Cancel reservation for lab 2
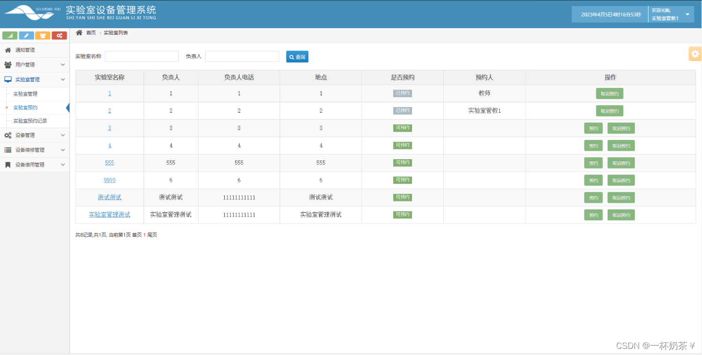 [610, 111]
